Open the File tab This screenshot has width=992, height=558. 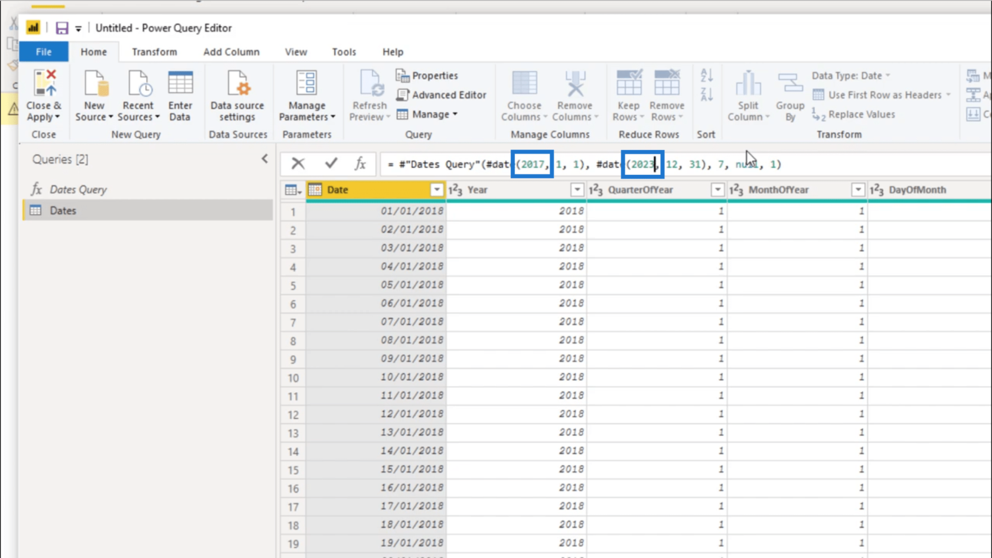[44, 52]
